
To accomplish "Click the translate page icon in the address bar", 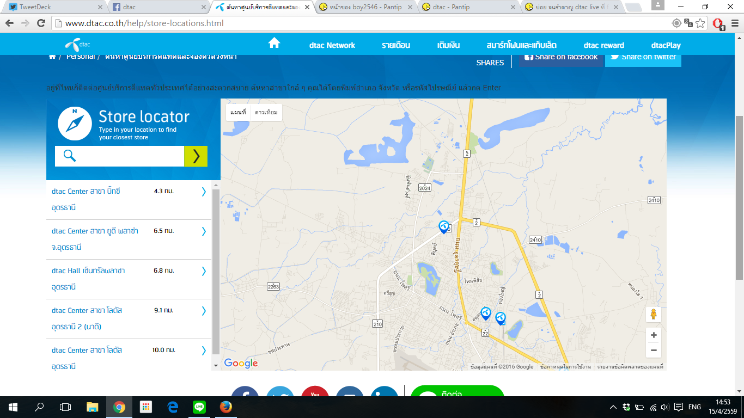I will (688, 23).
